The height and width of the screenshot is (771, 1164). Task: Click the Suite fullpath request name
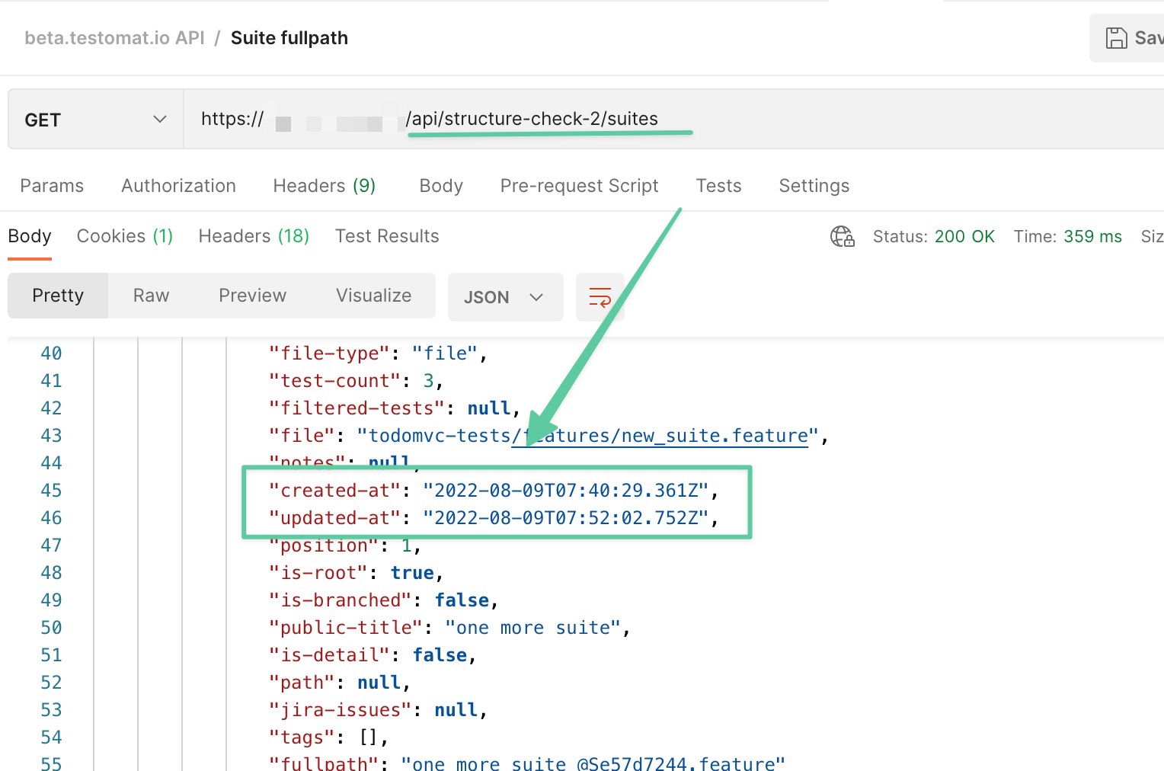click(289, 38)
